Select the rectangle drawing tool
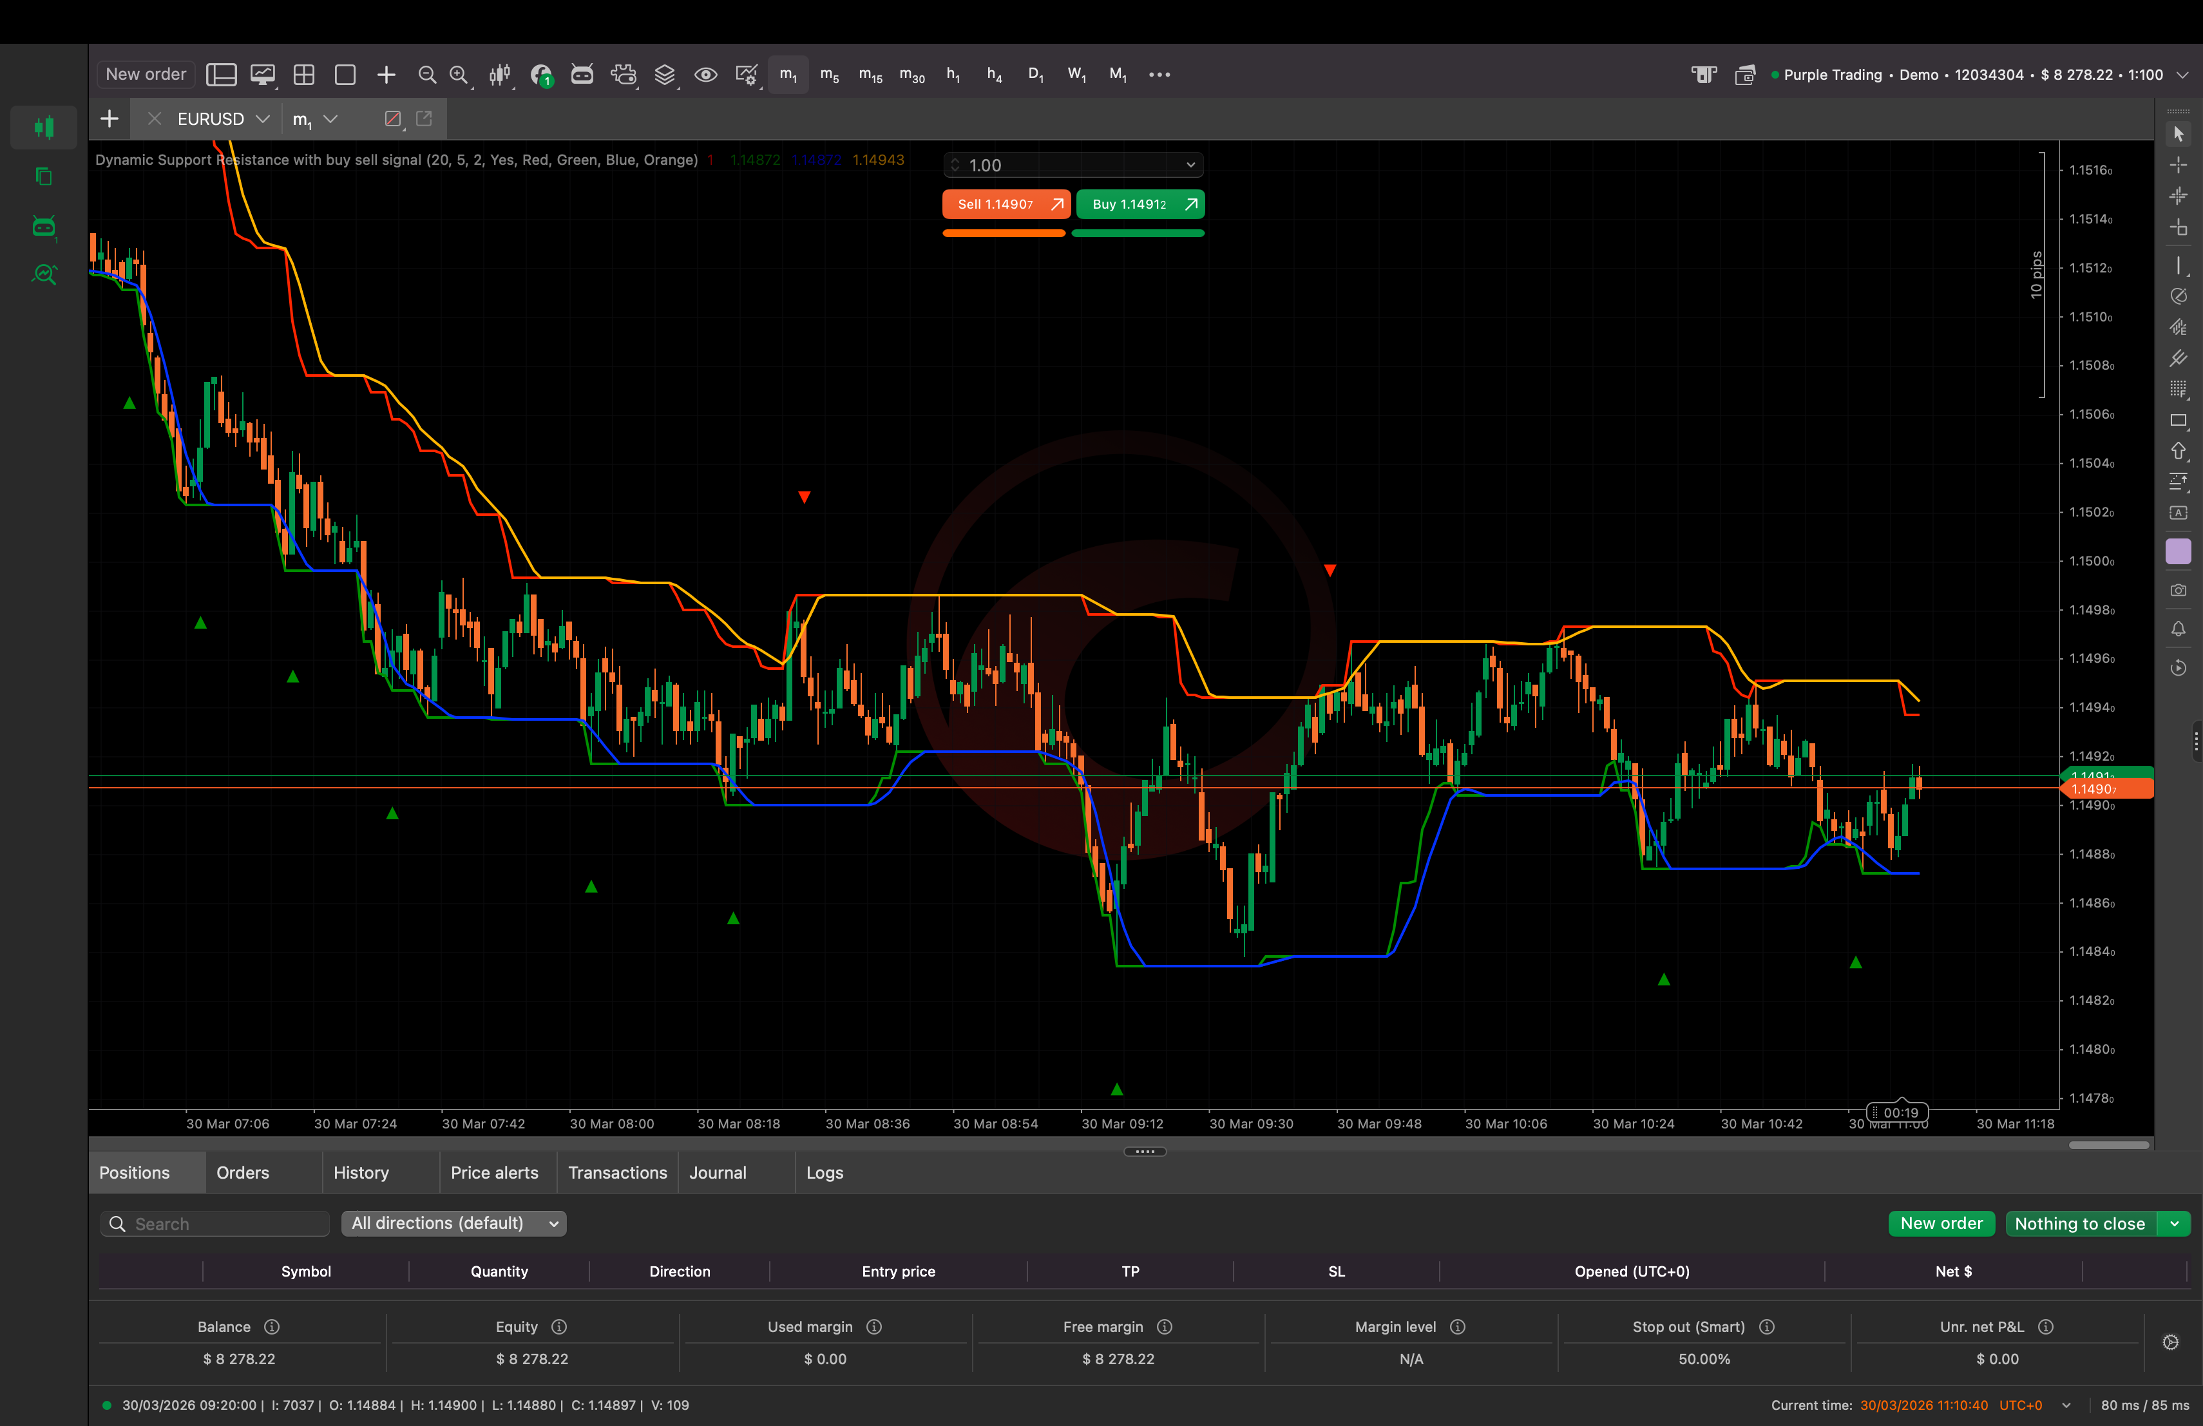2203x1426 pixels. click(x=2178, y=421)
